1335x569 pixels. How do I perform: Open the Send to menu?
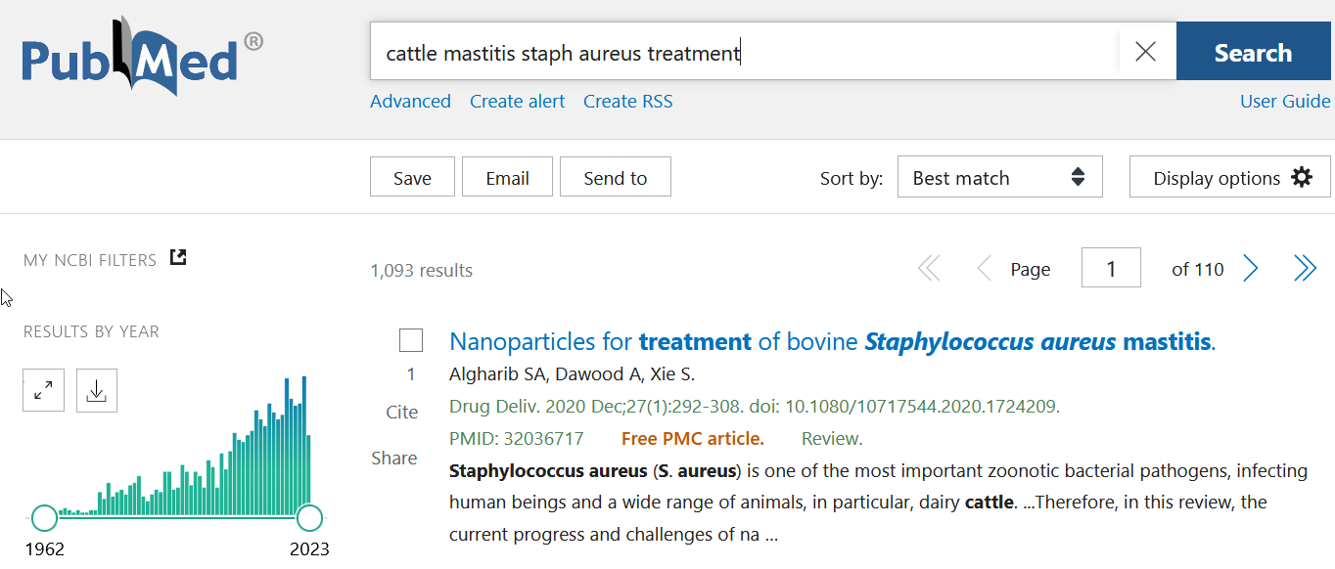(x=615, y=177)
